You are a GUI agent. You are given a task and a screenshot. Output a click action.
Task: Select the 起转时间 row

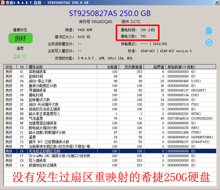[110, 76]
